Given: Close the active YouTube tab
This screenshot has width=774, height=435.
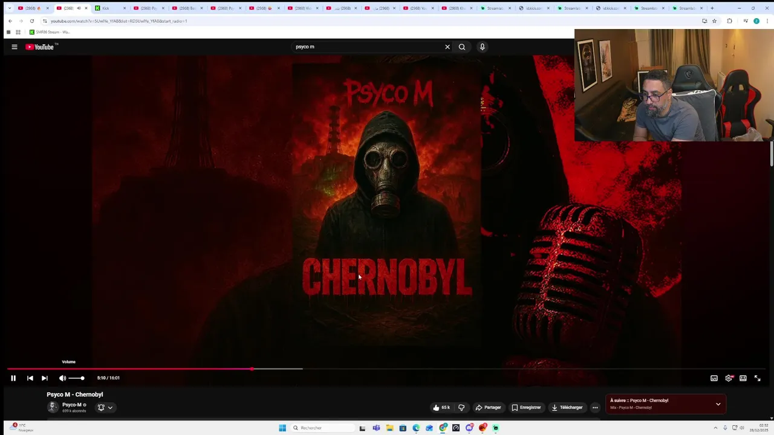Looking at the screenshot, I should [x=86, y=8].
